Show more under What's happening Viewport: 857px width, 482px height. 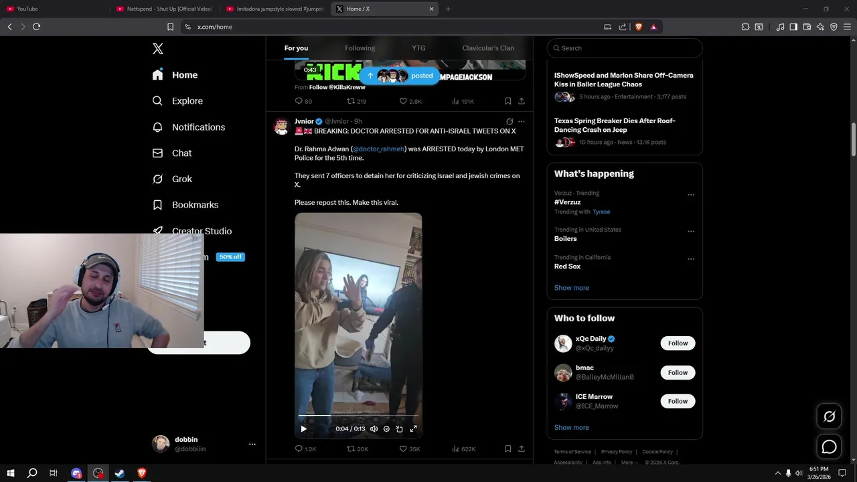pos(571,288)
